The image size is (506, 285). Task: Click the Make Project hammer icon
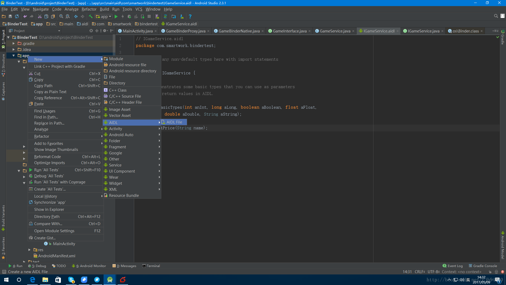point(91,16)
